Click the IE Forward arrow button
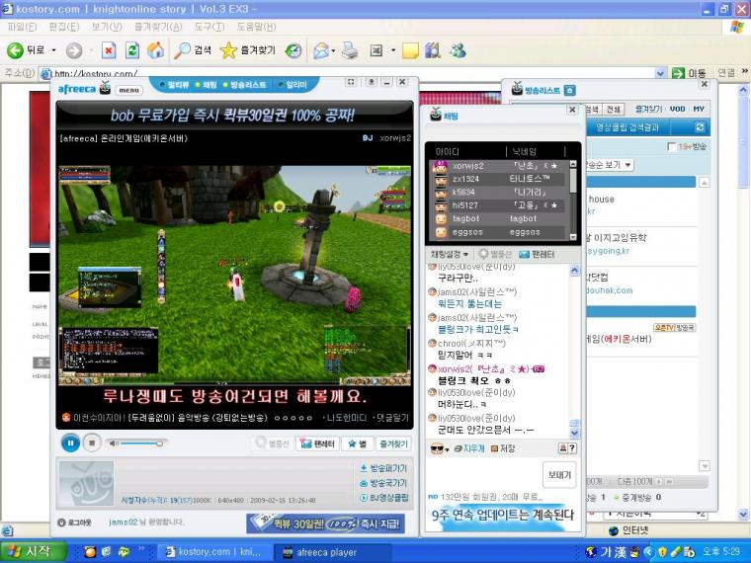This screenshot has width=751, height=563. (74, 50)
